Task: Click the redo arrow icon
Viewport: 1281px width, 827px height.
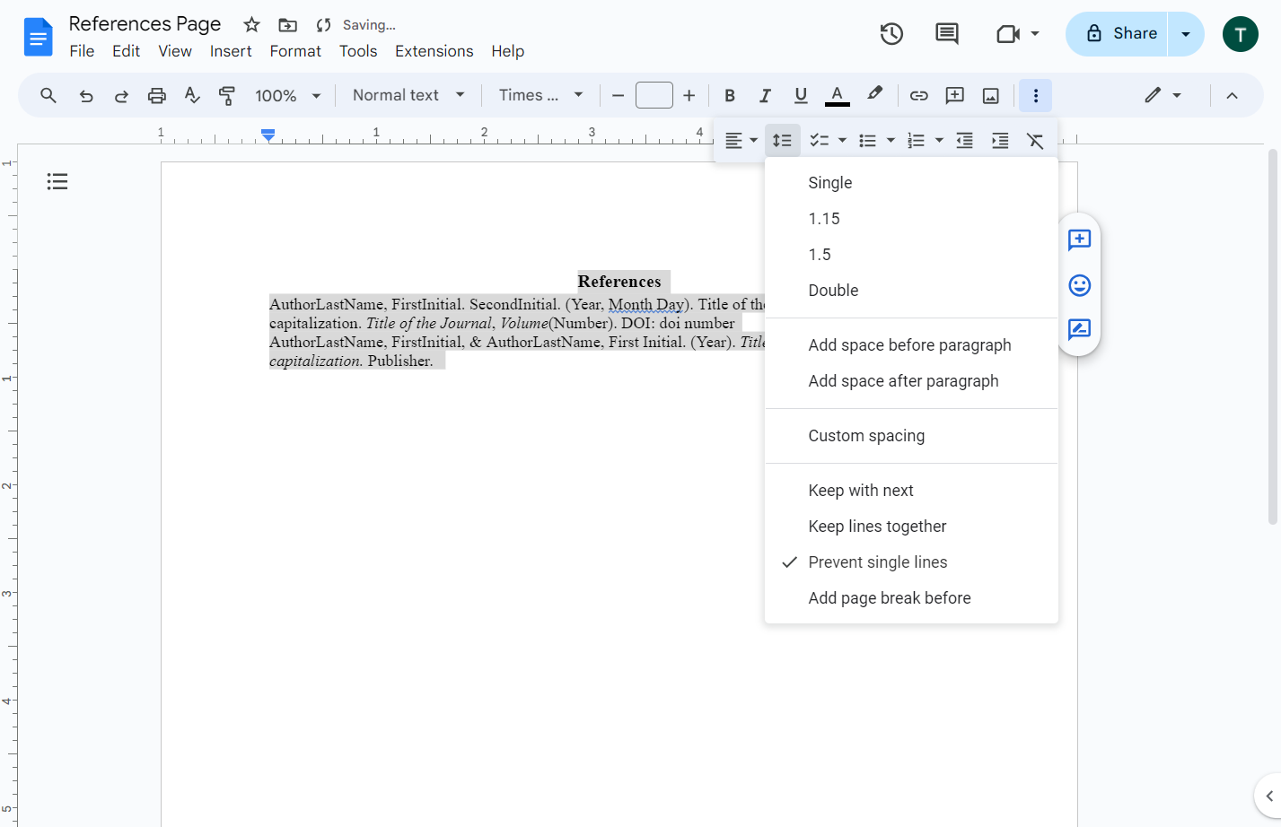Action: pyautogui.click(x=121, y=95)
